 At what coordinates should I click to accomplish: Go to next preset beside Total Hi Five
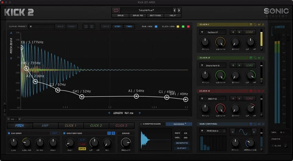pyautogui.click(x=179, y=10)
